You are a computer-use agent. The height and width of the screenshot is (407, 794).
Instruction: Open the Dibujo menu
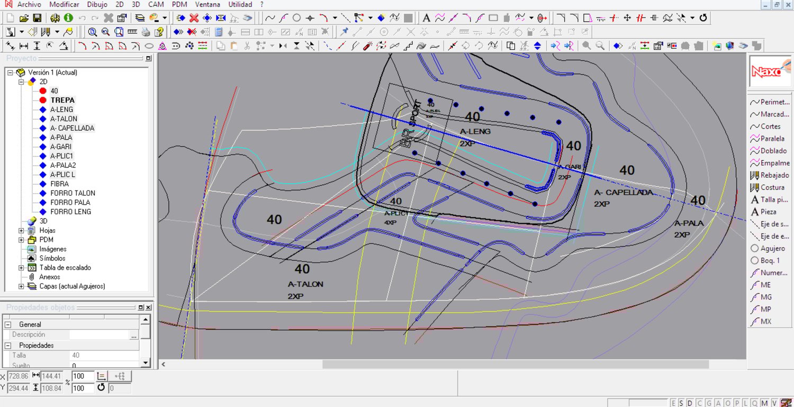[x=97, y=4]
